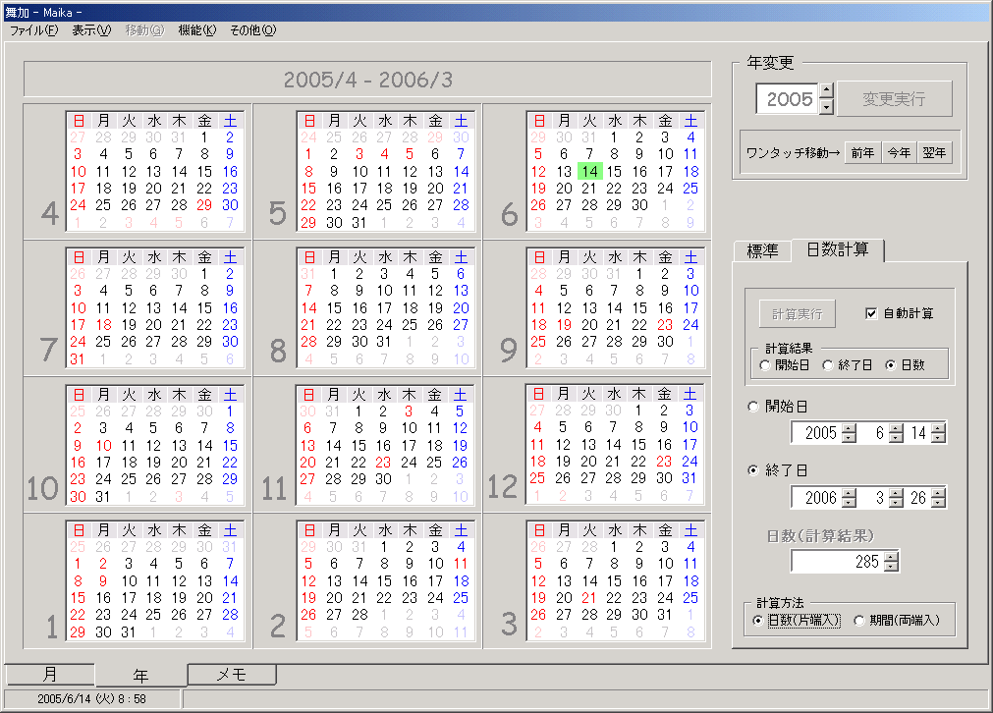Open the ファイル menu
This screenshot has height=713, width=993.
tap(35, 29)
